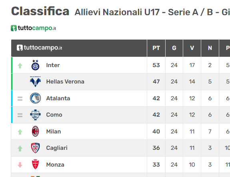Click the Atalanta club crest
Screen dimensions: 230x177
point(35,98)
